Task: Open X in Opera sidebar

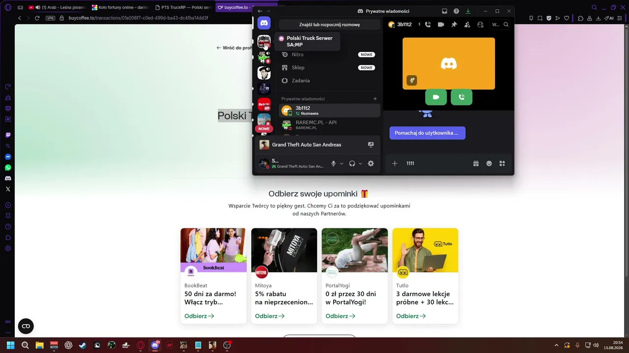Action: pos(8,189)
